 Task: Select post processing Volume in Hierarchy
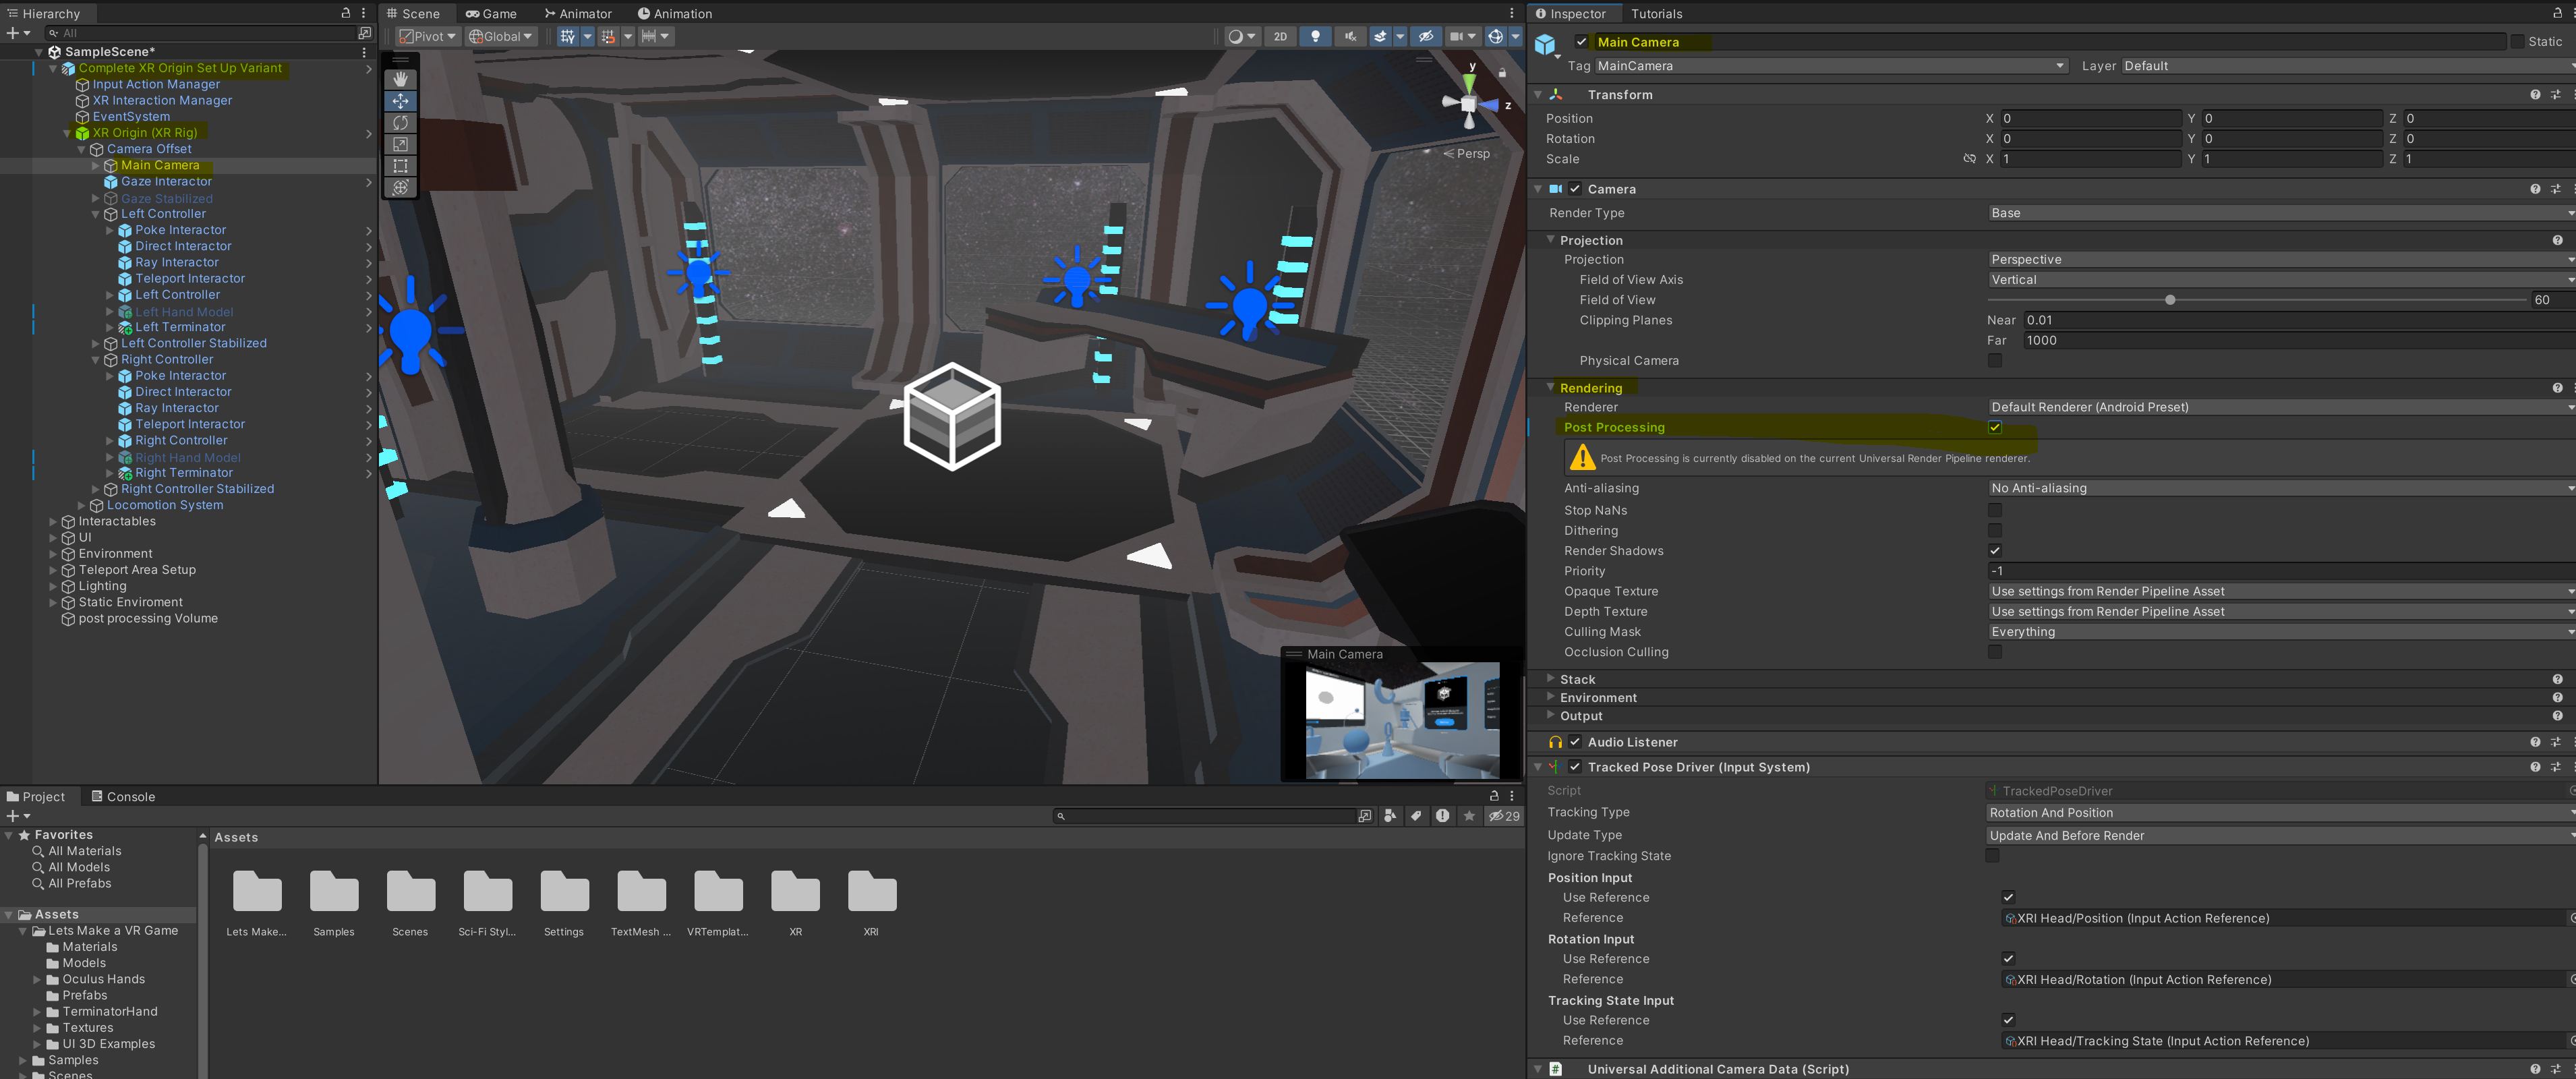tap(147, 618)
